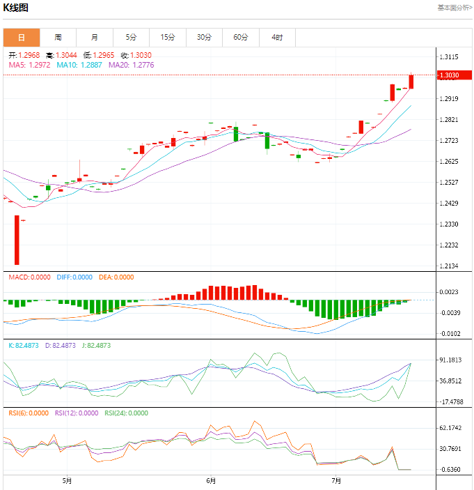Click the 1.2625 price axis label
474x490 pixels.
[449, 162]
